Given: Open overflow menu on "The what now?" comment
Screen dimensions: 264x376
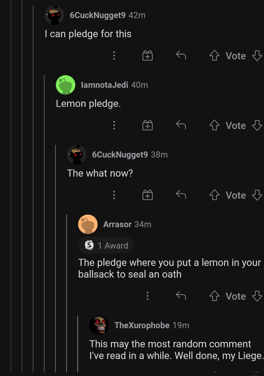Looking at the screenshot, I should point(114,195).
